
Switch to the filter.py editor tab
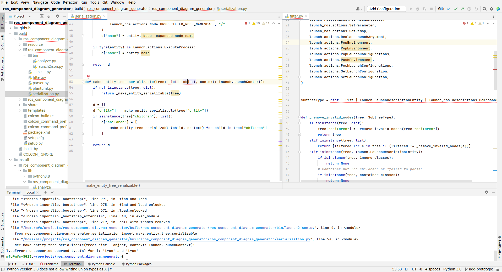point(296,16)
